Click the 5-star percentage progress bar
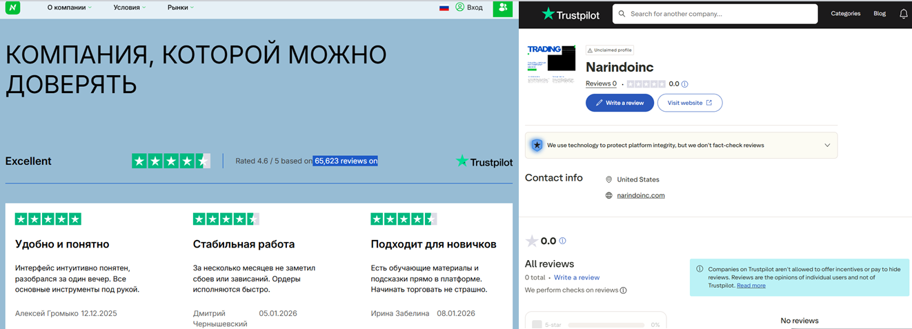Screen dimensions: 912x329 tap(608, 325)
